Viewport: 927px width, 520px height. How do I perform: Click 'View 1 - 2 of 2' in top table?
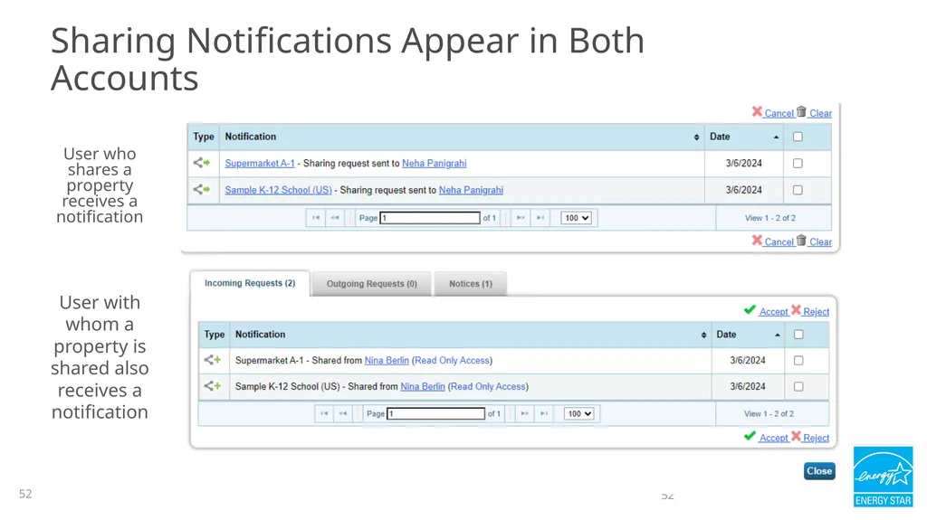(x=770, y=218)
